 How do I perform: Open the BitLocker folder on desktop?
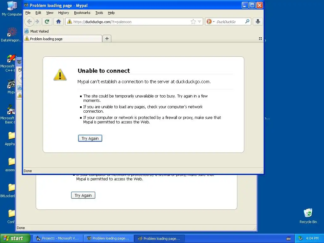tap(8, 190)
